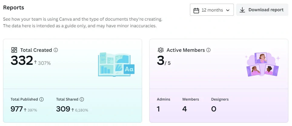Viewport: 292px width, 126px height.
Task: Open the 12 months period dropdown
Action: click(212, 10)
